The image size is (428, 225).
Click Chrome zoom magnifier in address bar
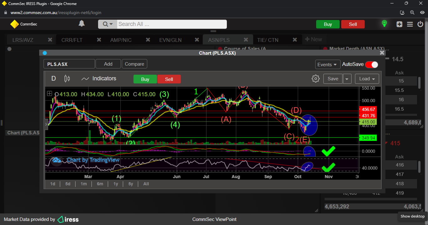point(412,13)
